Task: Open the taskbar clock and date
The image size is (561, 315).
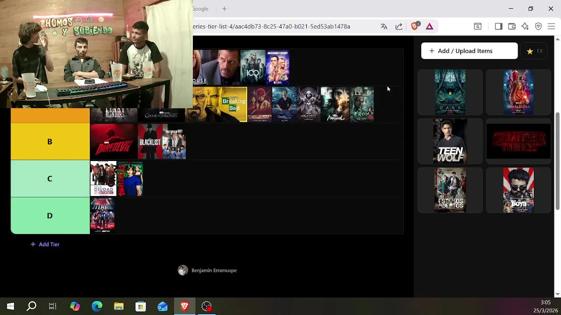Action: (545, 306)
